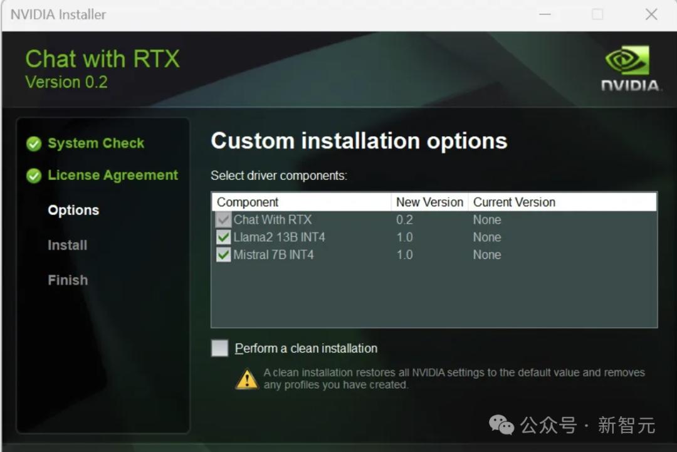The image size is (677, 452).
Task: Click the WeChat watermark icon
Action: pyautogui.click(x=501, y=425)
